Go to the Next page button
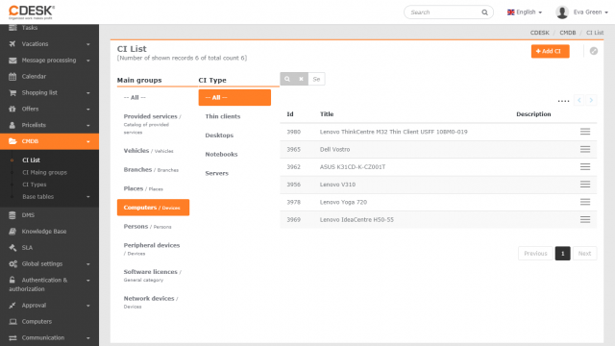615x346 pixels. (x=584, y=254)
